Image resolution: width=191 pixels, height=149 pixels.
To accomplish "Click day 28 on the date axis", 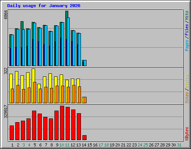I will [x=162, y=145].
